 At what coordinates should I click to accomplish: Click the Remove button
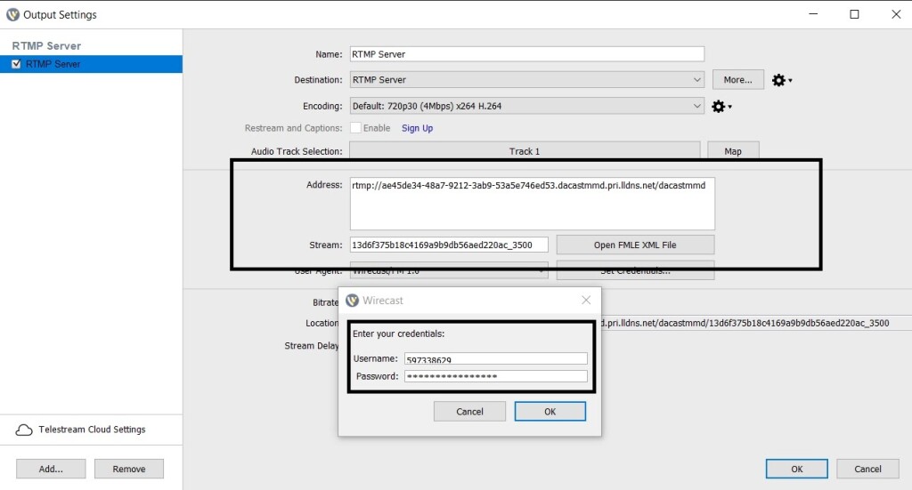pyautogui.click(x=129, y=469)
